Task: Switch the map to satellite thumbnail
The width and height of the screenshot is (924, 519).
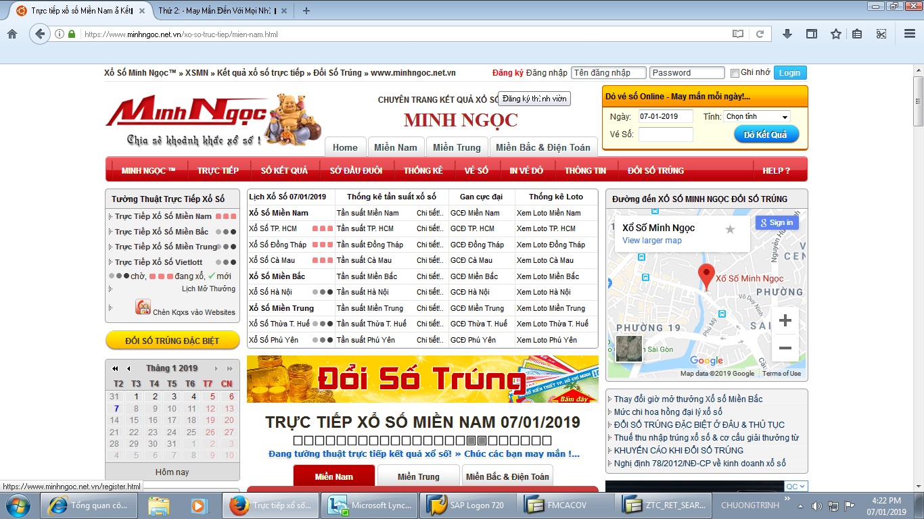Action: coord(628,349)
